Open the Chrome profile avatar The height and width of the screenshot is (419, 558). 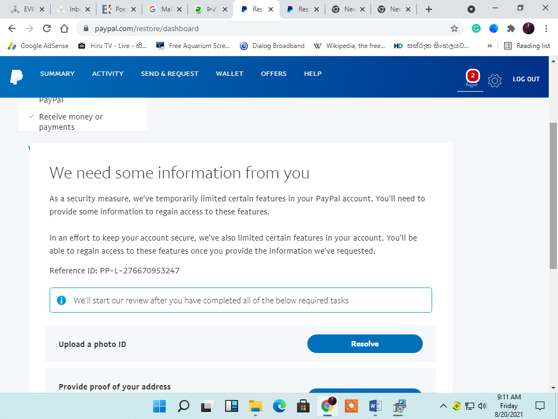[528, 28]
